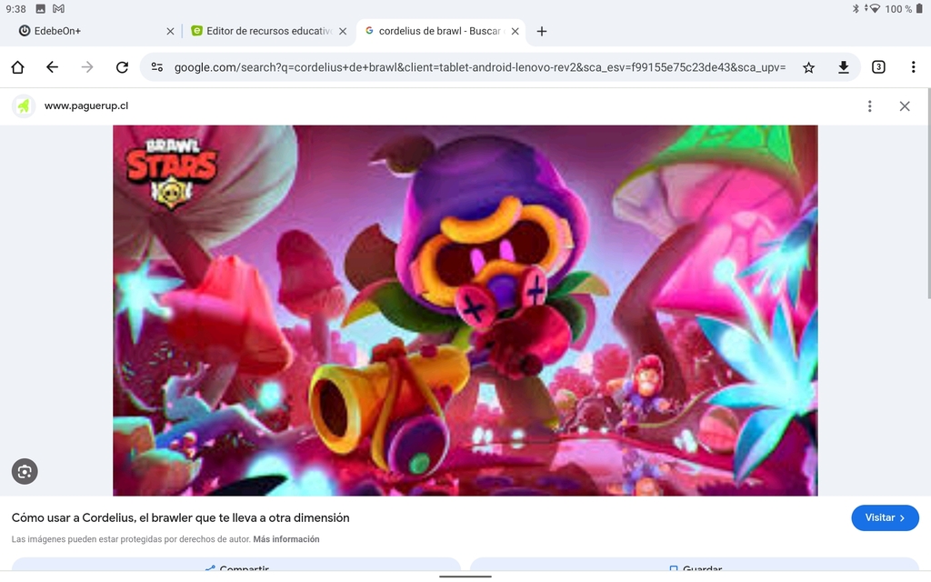Screen dimensions: 931x582
Task: Open the tab switcher showing 3 tabs
Action: tap(878, 67)
